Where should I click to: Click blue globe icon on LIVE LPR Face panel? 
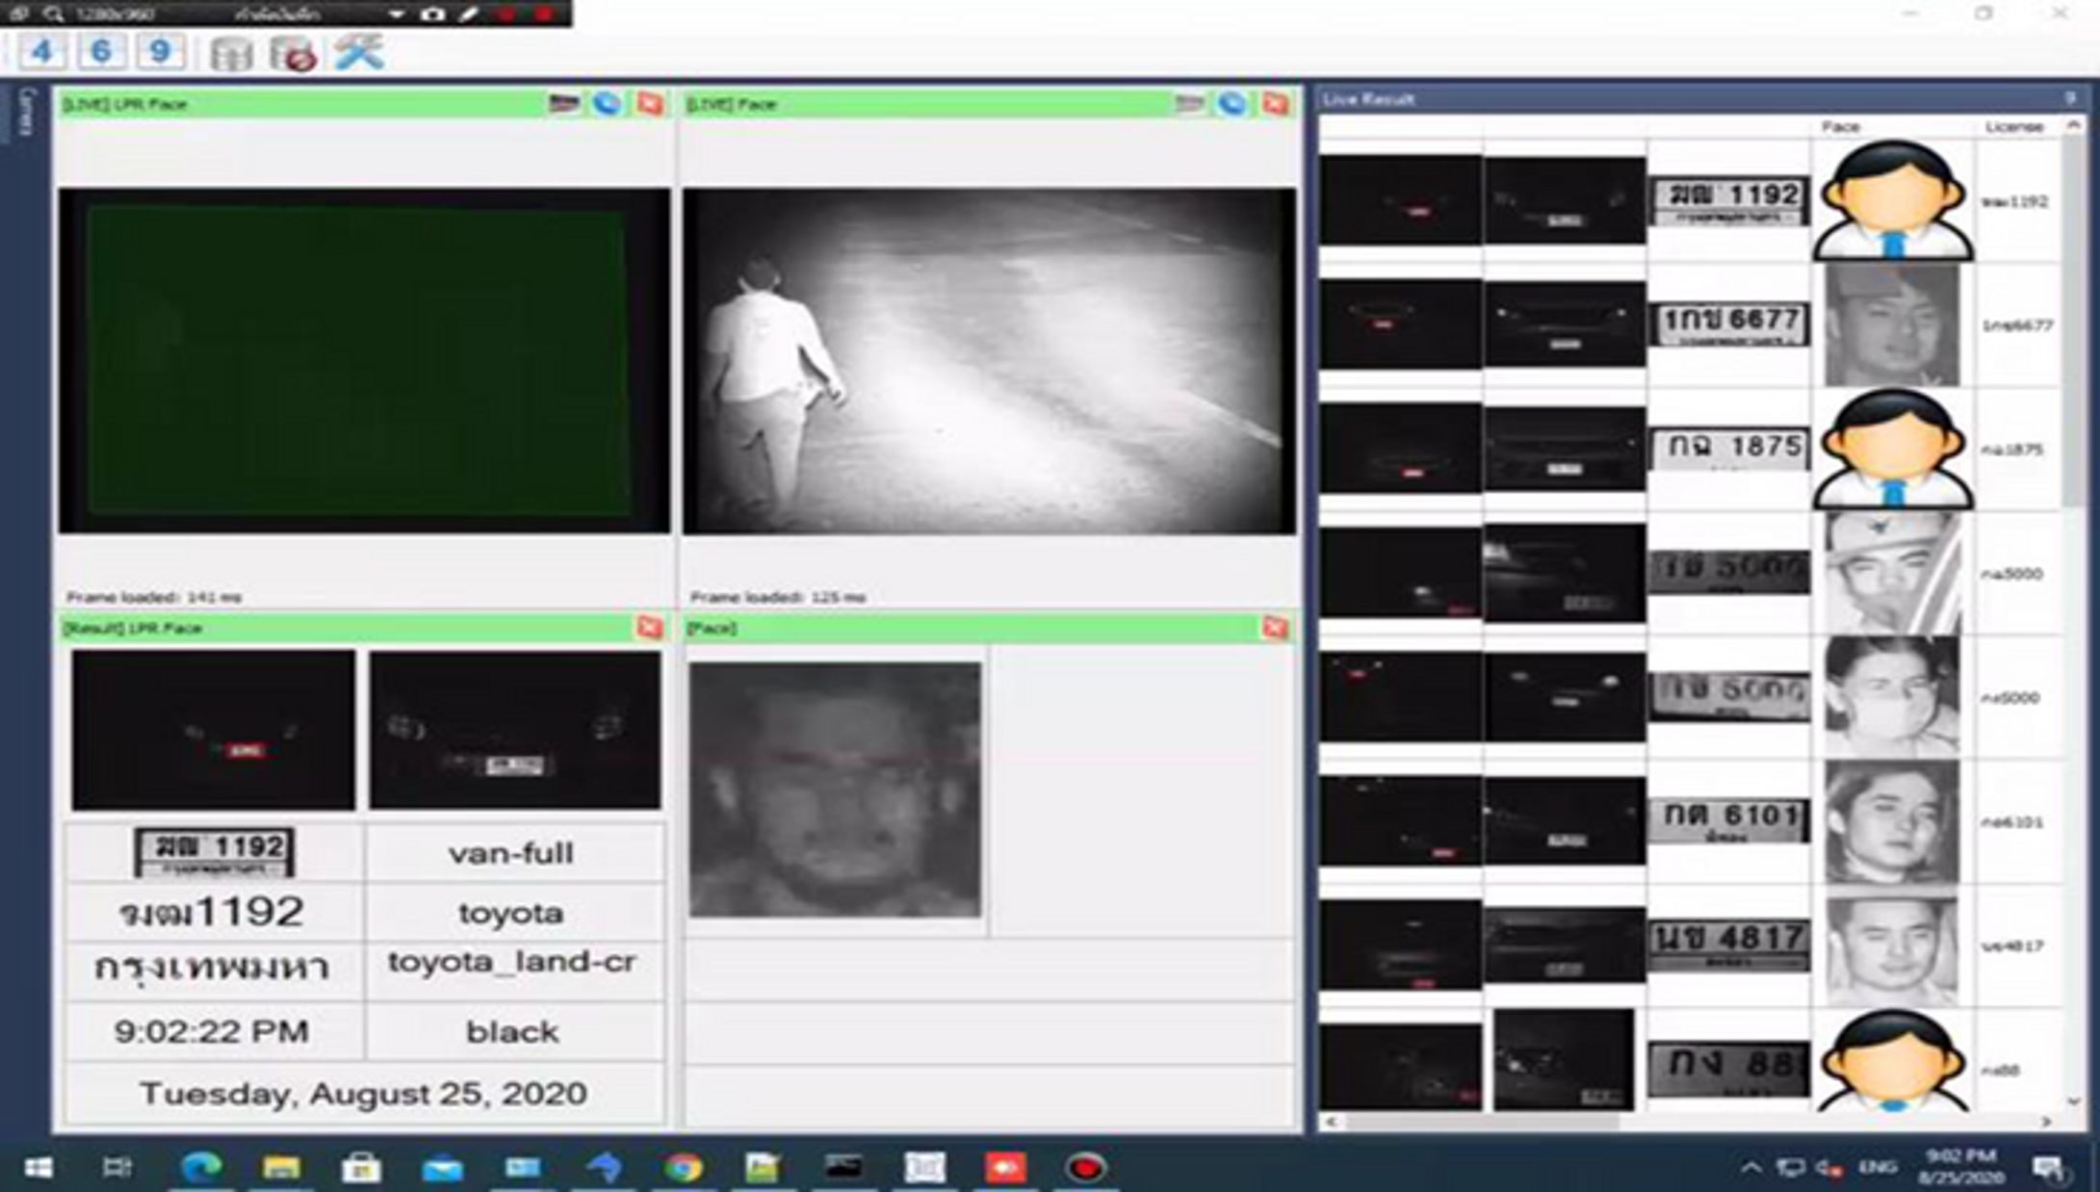607,103
